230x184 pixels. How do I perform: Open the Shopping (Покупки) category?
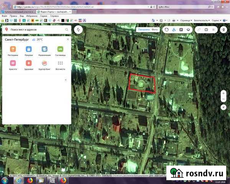pos(29,49)
